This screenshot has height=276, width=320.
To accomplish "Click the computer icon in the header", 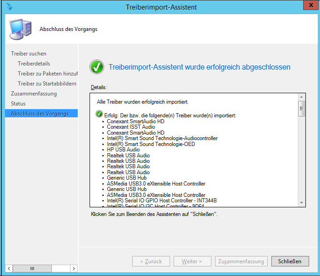I will click(20, 30).
